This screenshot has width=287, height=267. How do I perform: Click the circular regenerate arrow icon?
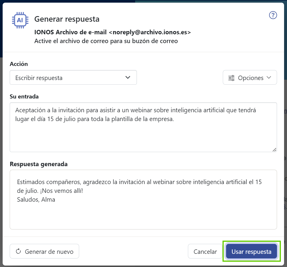pos(18,251)
